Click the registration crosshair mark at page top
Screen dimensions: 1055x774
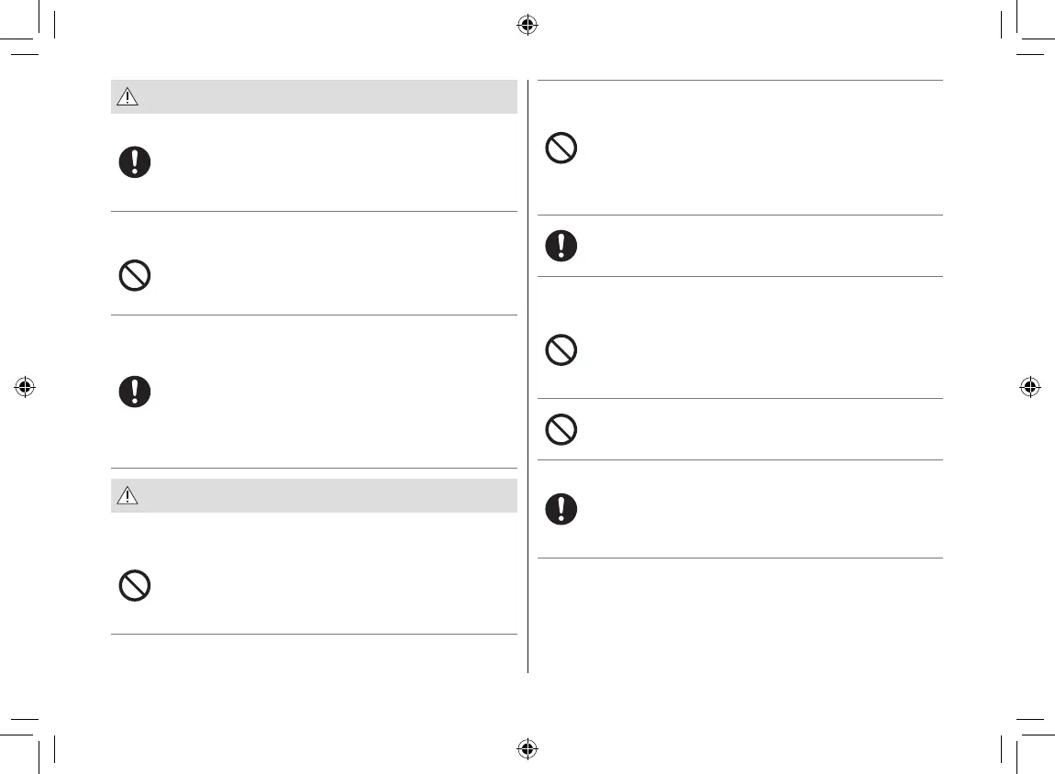pyautogui.click(x=527, y=26)
